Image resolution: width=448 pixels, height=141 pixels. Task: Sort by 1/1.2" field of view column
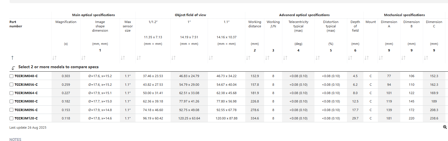click(x=139, y=58)
